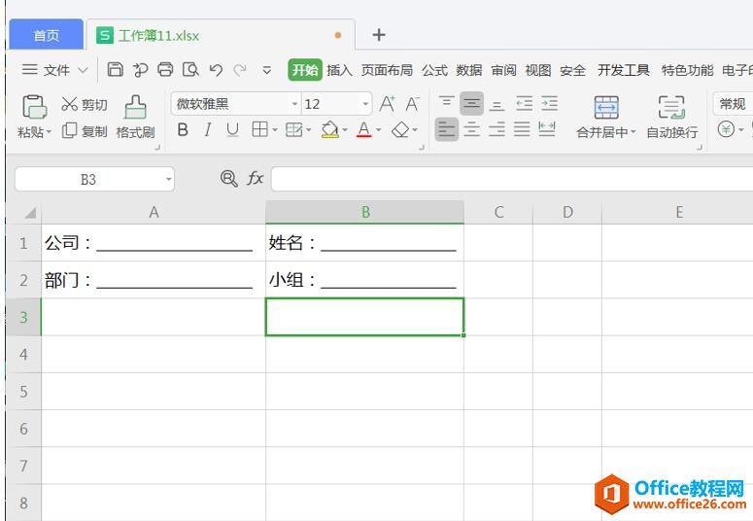This screenshot has width=753, height=521.
Task: Switch to the 页面布局 ribbon tab
Action: point(387,70)
